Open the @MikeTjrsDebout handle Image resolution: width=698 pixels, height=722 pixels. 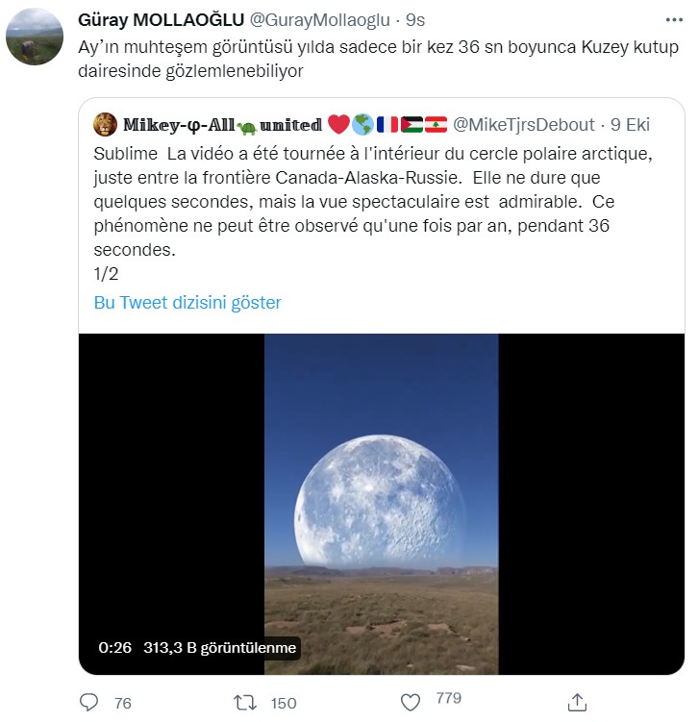524,125
